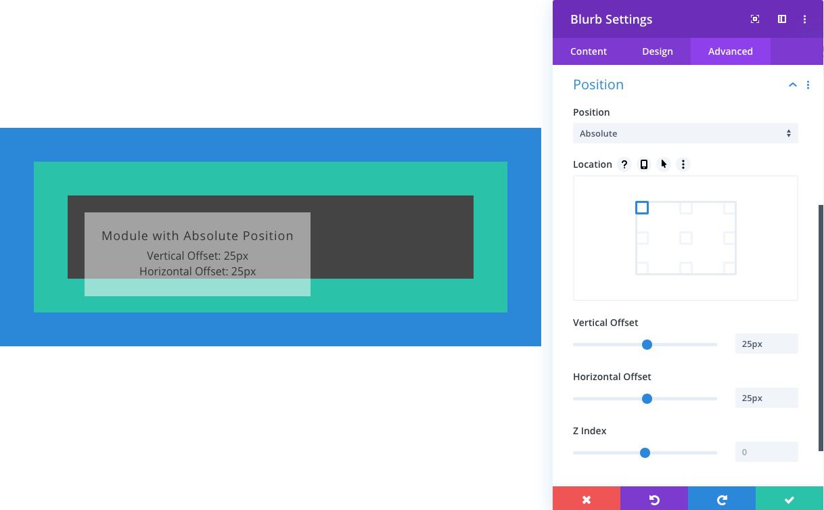Open the Position dropdown showing Absolute
The height and width of the screenshot is (510, 824).
(x=685, y=133)
